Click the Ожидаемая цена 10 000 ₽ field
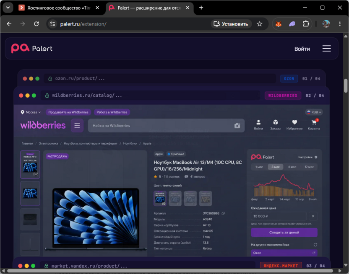The width and height of the screenshot is (349, 274). tap(279, 216)
